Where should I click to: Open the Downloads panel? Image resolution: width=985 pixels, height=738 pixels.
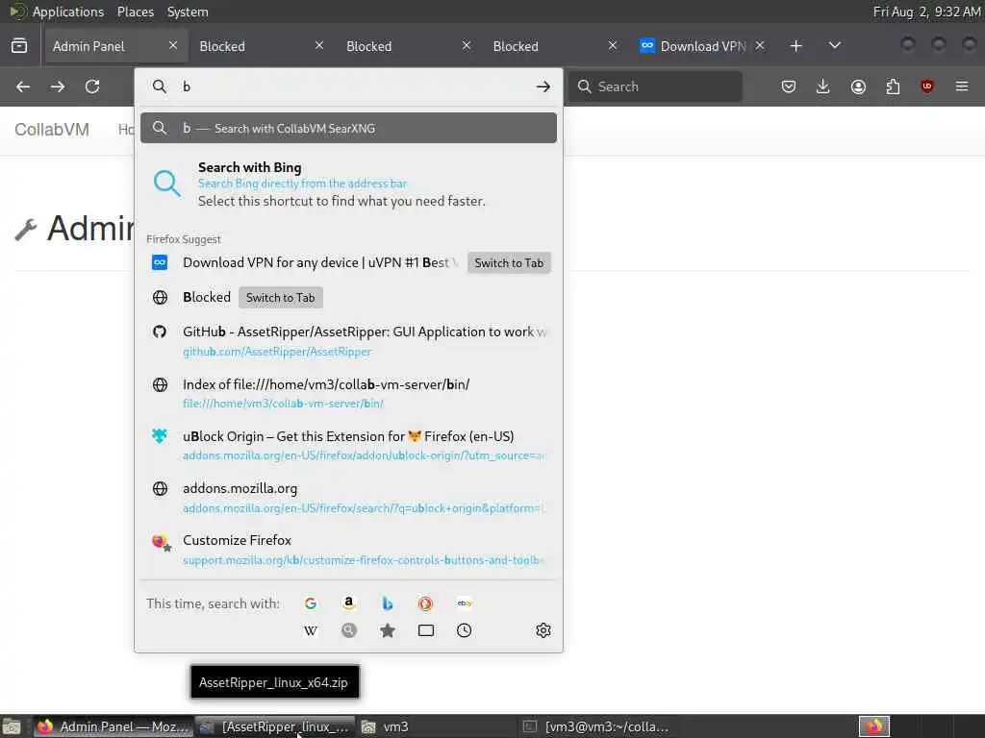[823, 86]
